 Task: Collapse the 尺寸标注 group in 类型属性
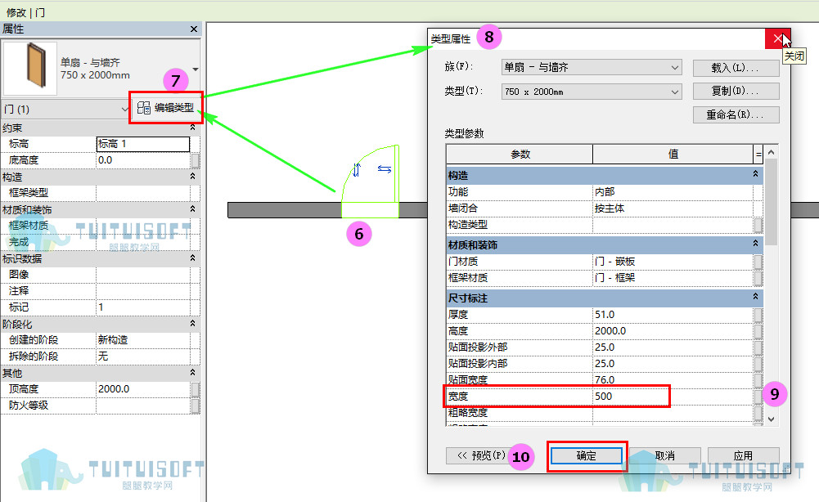point(755,298)
